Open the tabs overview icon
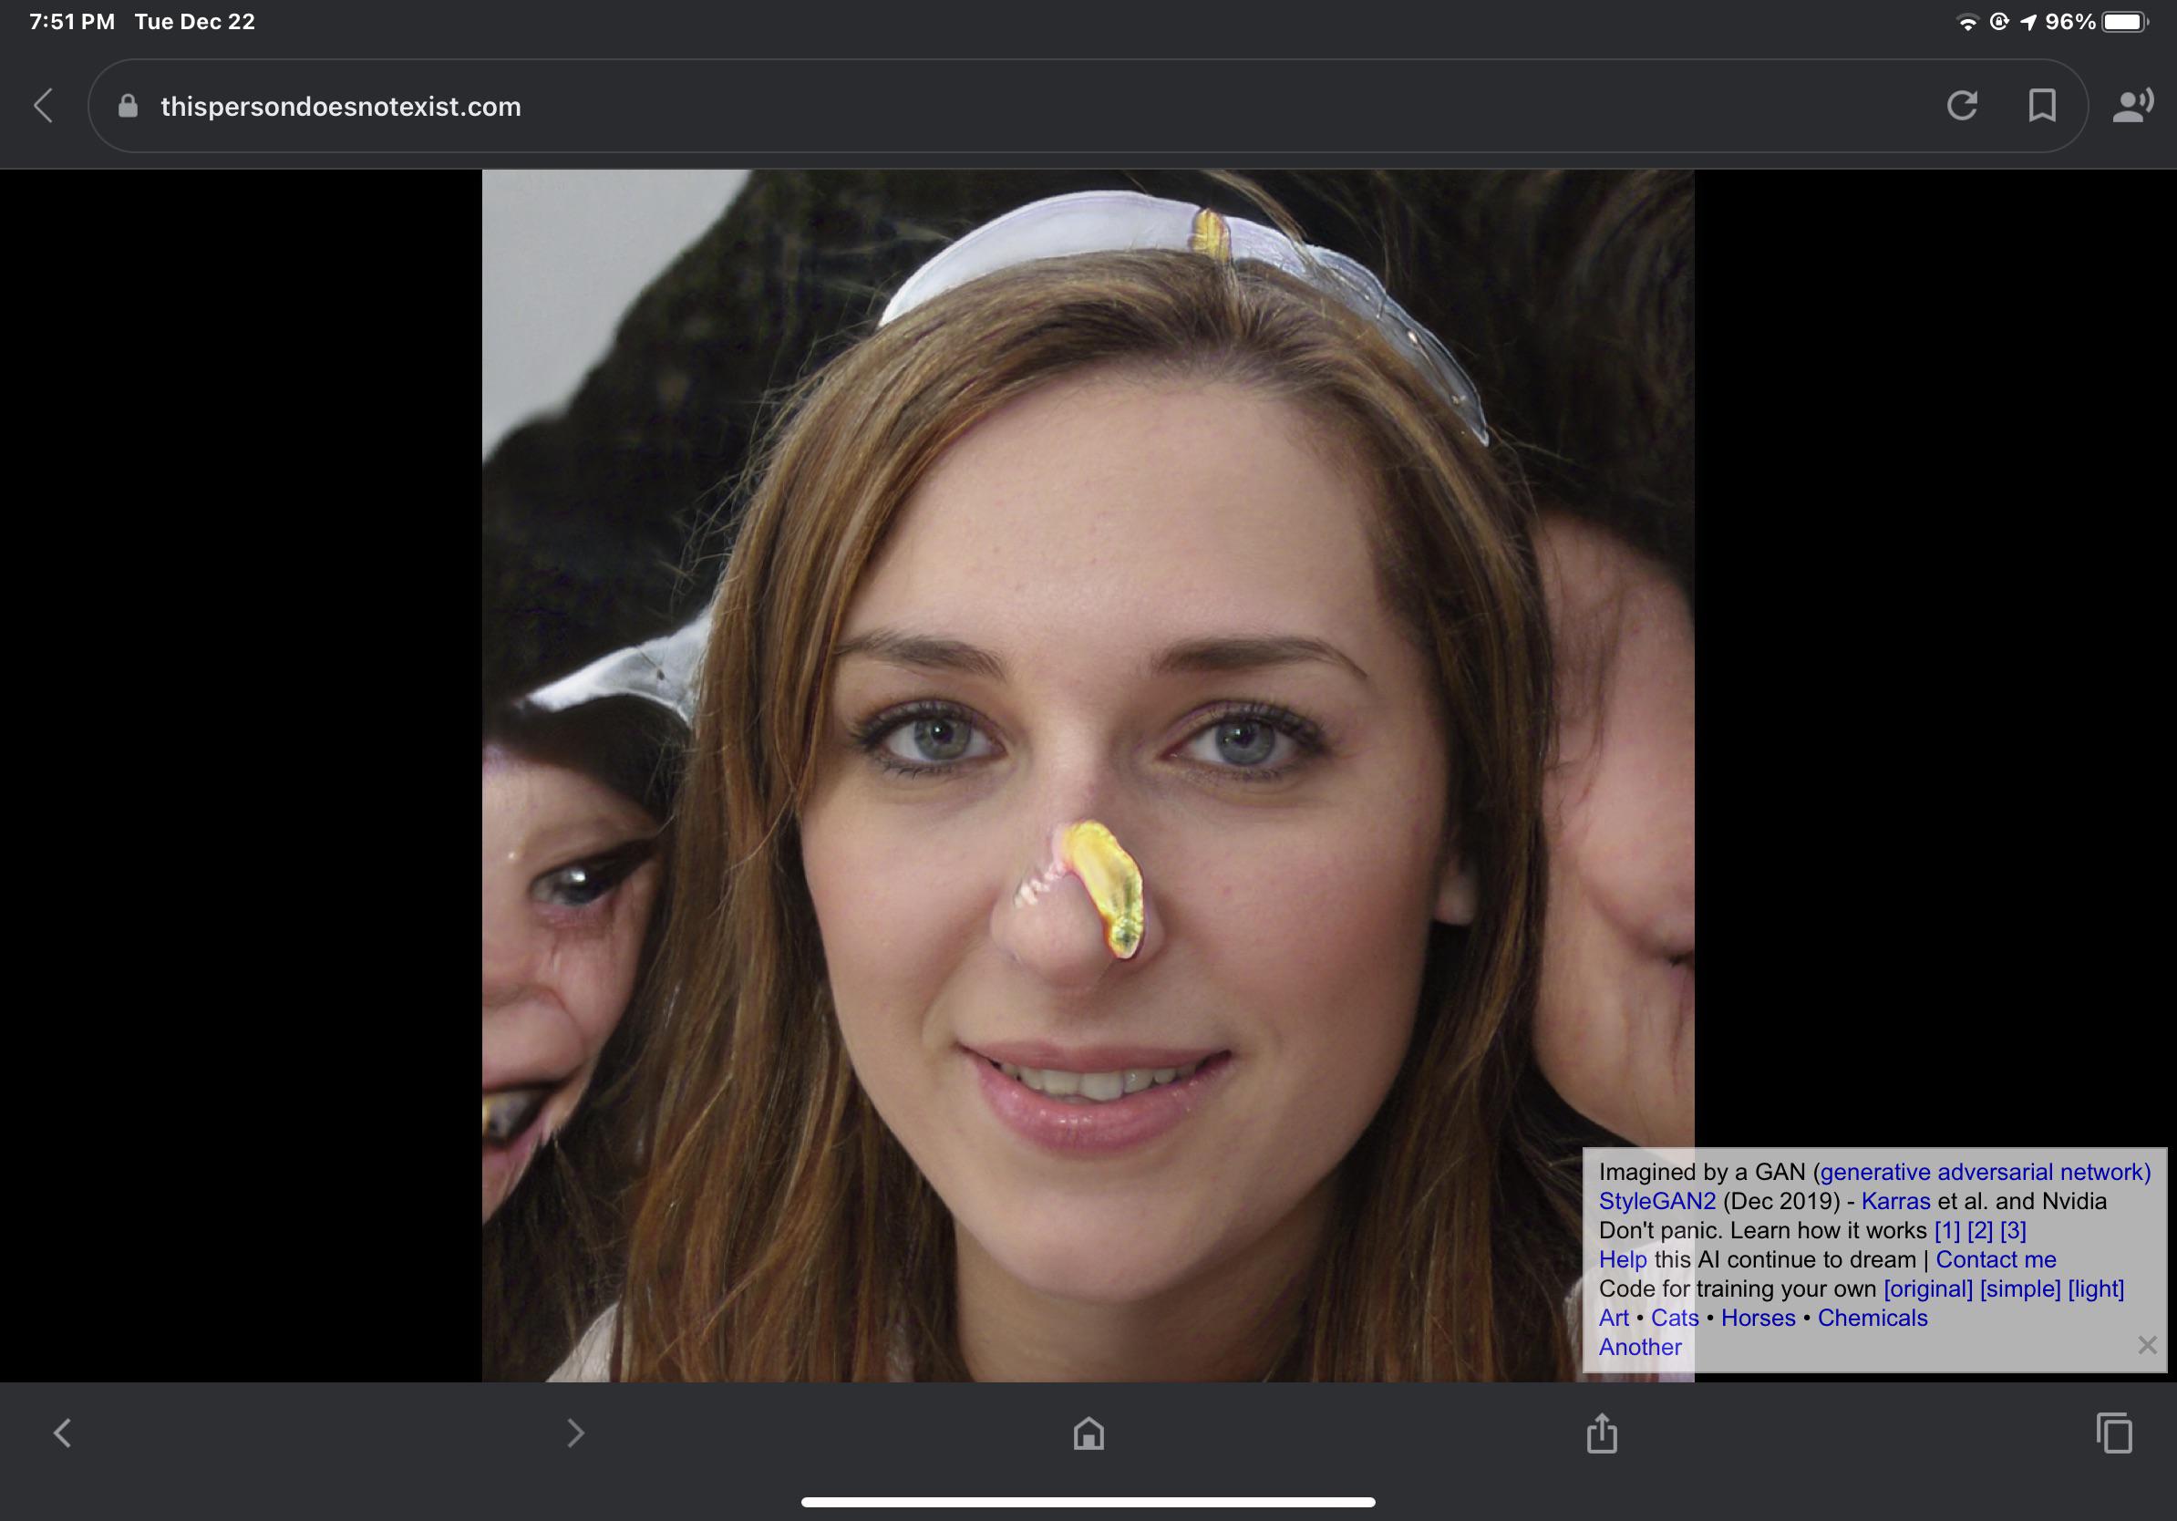 (x=2113, y=1433)
